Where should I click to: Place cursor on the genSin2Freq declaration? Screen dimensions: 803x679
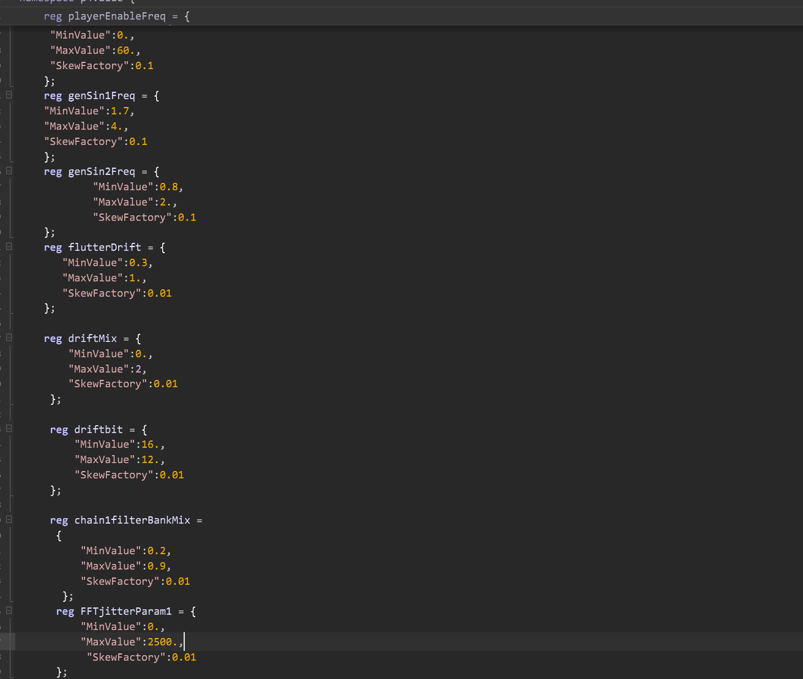coord(102,171)
